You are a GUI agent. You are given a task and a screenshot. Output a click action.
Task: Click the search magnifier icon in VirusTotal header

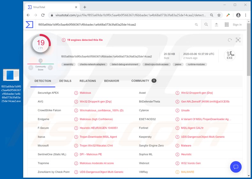(206, 25)
